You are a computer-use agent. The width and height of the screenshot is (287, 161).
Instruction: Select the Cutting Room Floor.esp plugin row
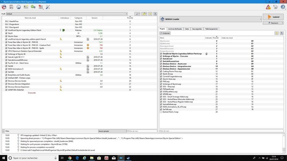coord(222,72)
